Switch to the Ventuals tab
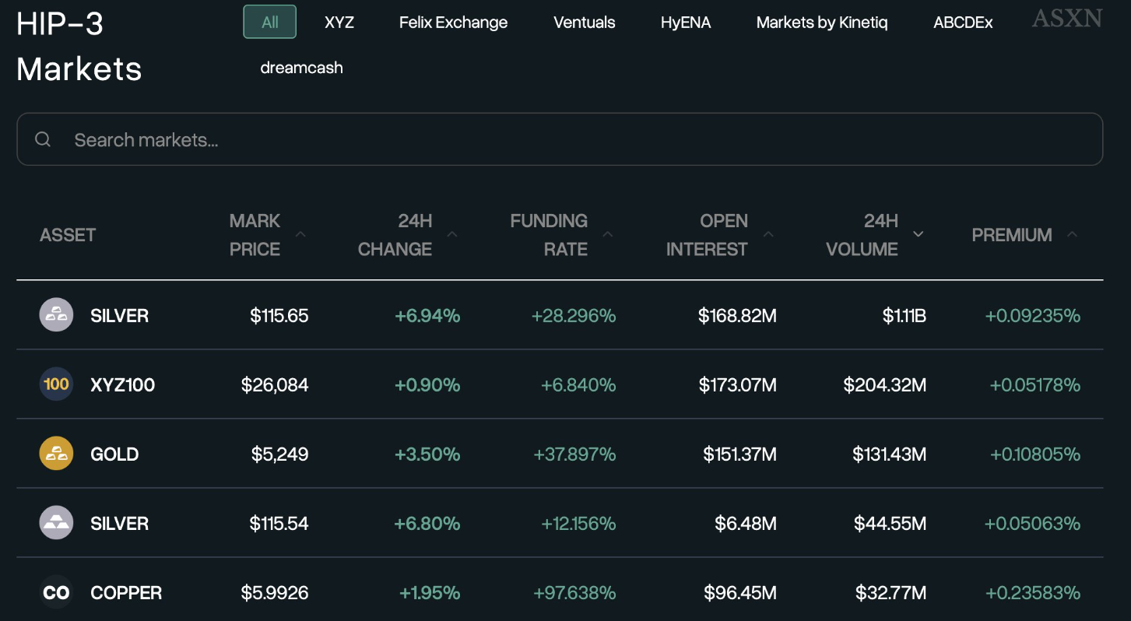Image resolution: width=1131 pixels, height=621 pixels. (584, 22)
